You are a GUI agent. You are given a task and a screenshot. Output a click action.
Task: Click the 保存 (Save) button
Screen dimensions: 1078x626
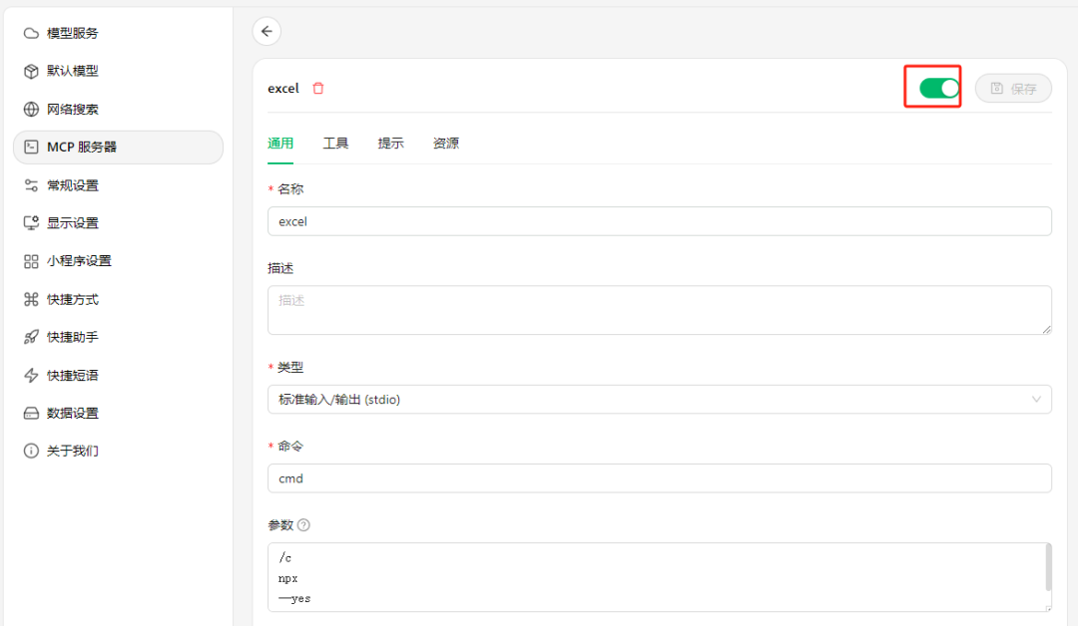coord(1013,88)
